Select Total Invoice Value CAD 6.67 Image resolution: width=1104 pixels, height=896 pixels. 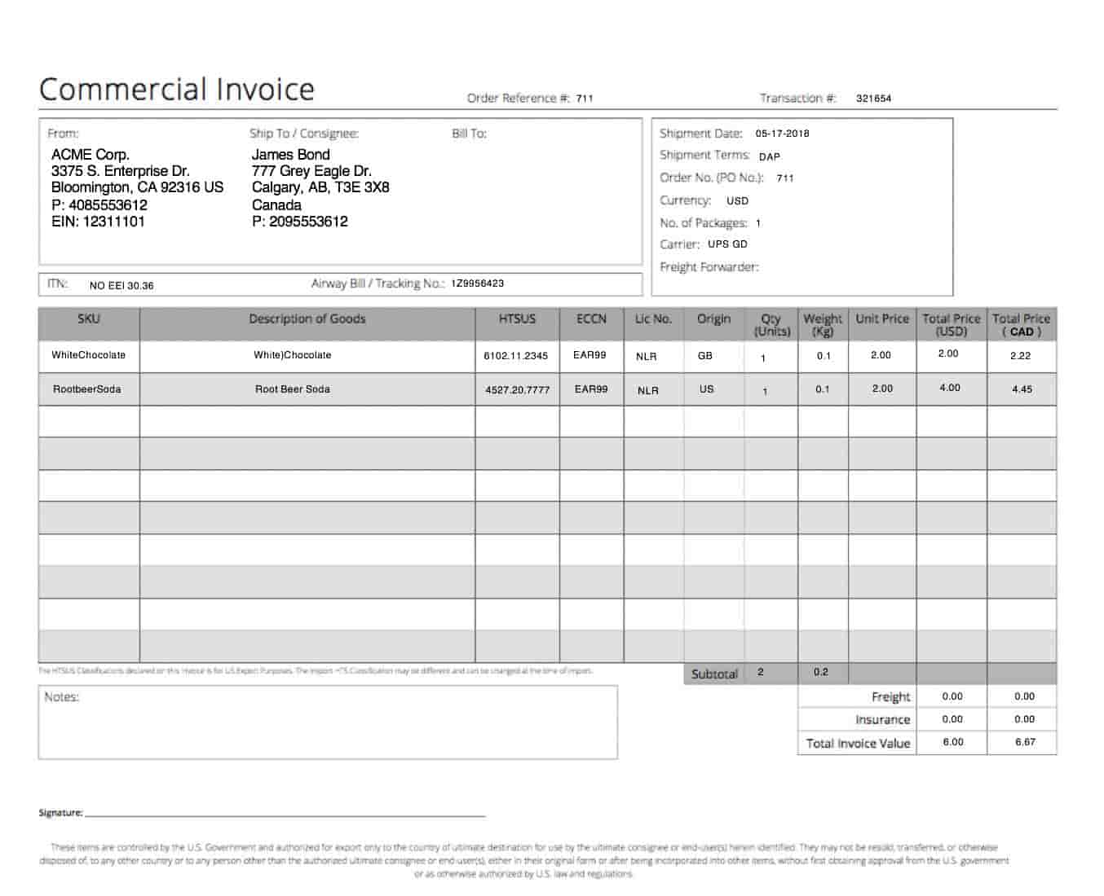point(1026,742)
